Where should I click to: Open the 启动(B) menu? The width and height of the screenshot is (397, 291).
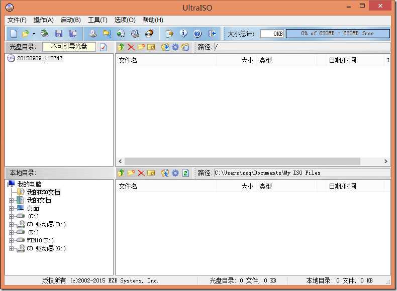[71, 20]
